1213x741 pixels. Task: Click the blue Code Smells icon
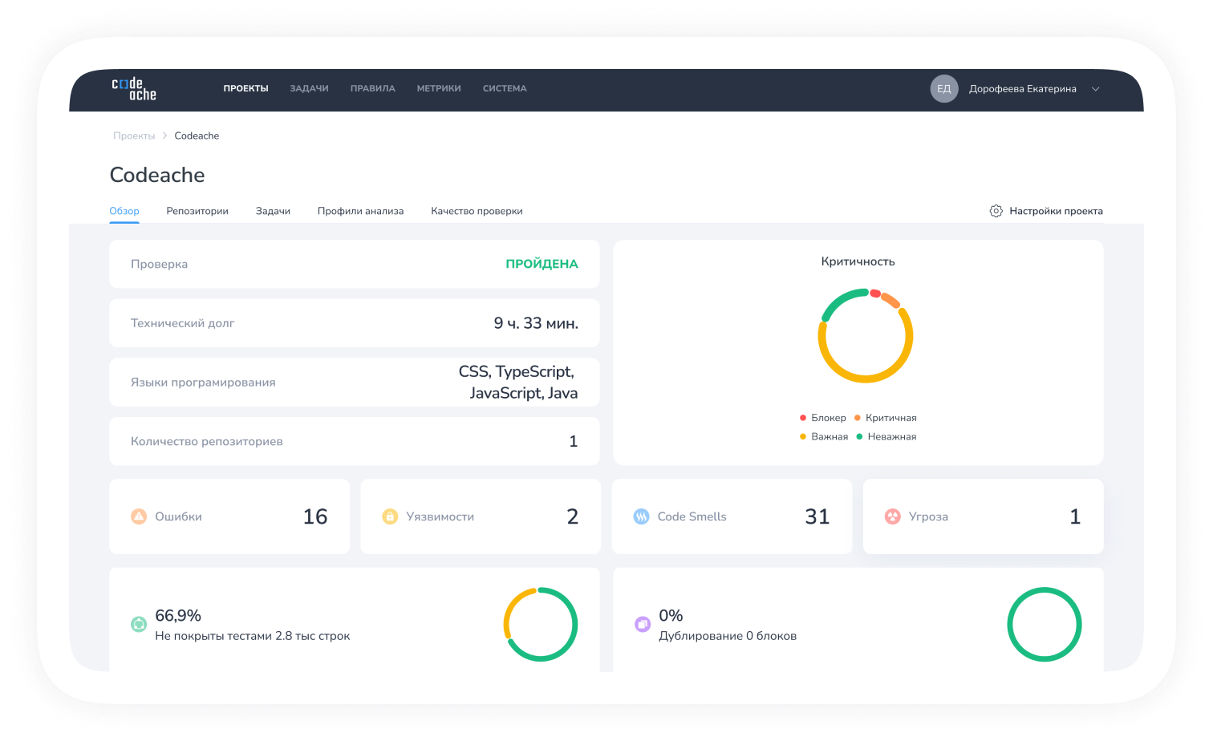click(641, 516)
